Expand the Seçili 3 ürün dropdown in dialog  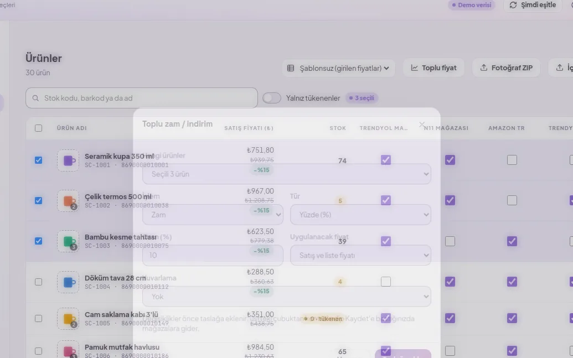click(x=287, y=174)
